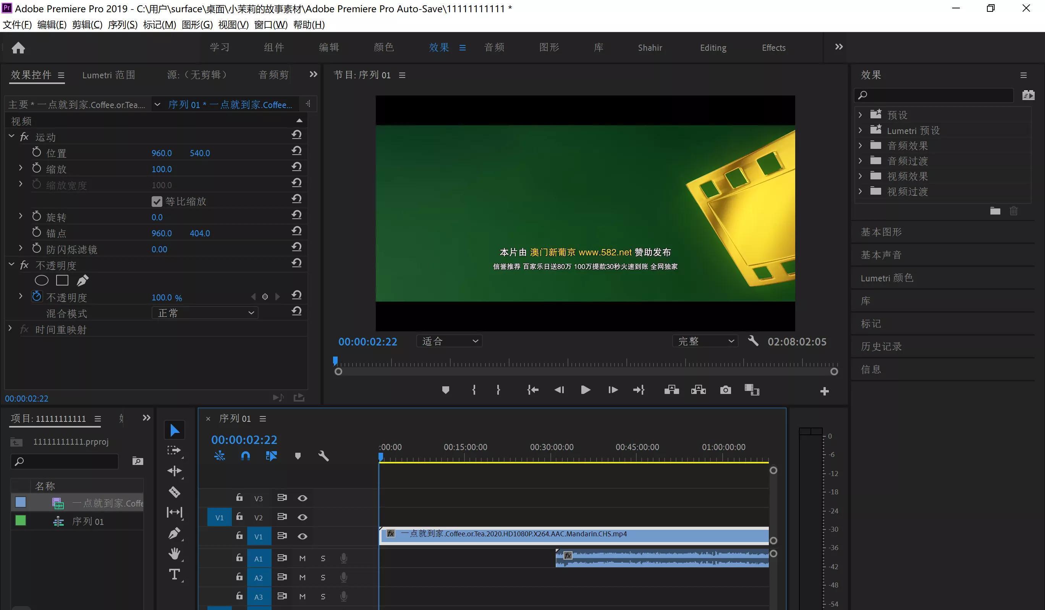The image size is (1045, 610).
Task: Open program monitor settings wrench
Action: 753,341
